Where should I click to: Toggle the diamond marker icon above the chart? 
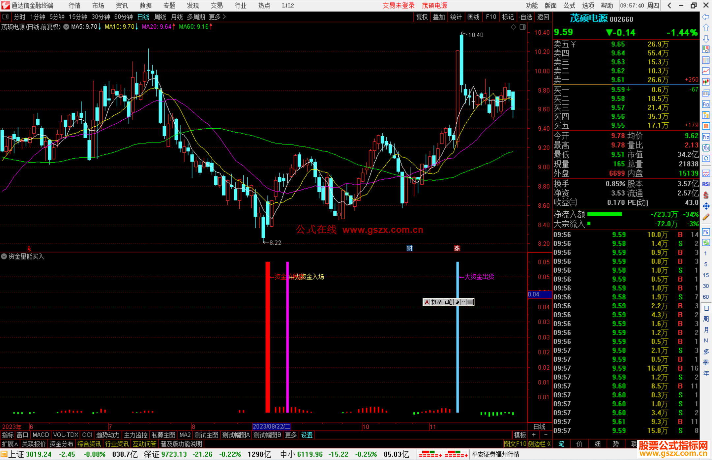pos(513,27)
